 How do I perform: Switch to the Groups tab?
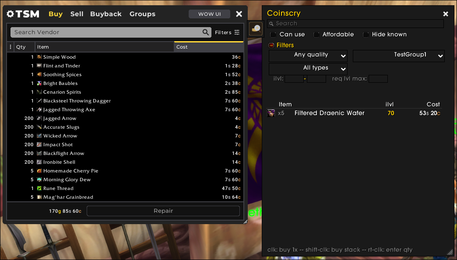pos(142,14)
